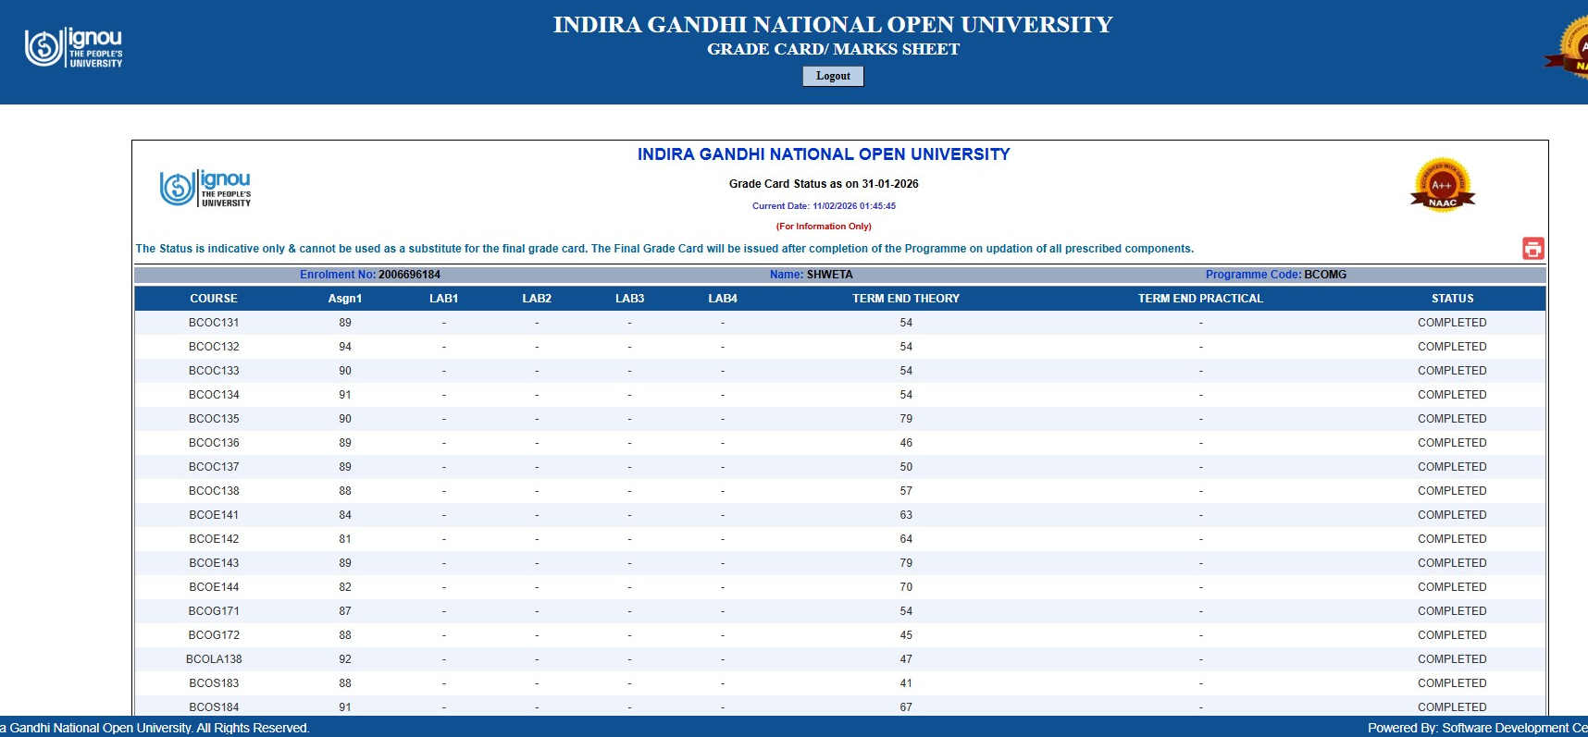Viewport: 1588px width, 737px height.
Task: Click COMPLETED status in the BCOC131 row
Action: [1452, 323]
